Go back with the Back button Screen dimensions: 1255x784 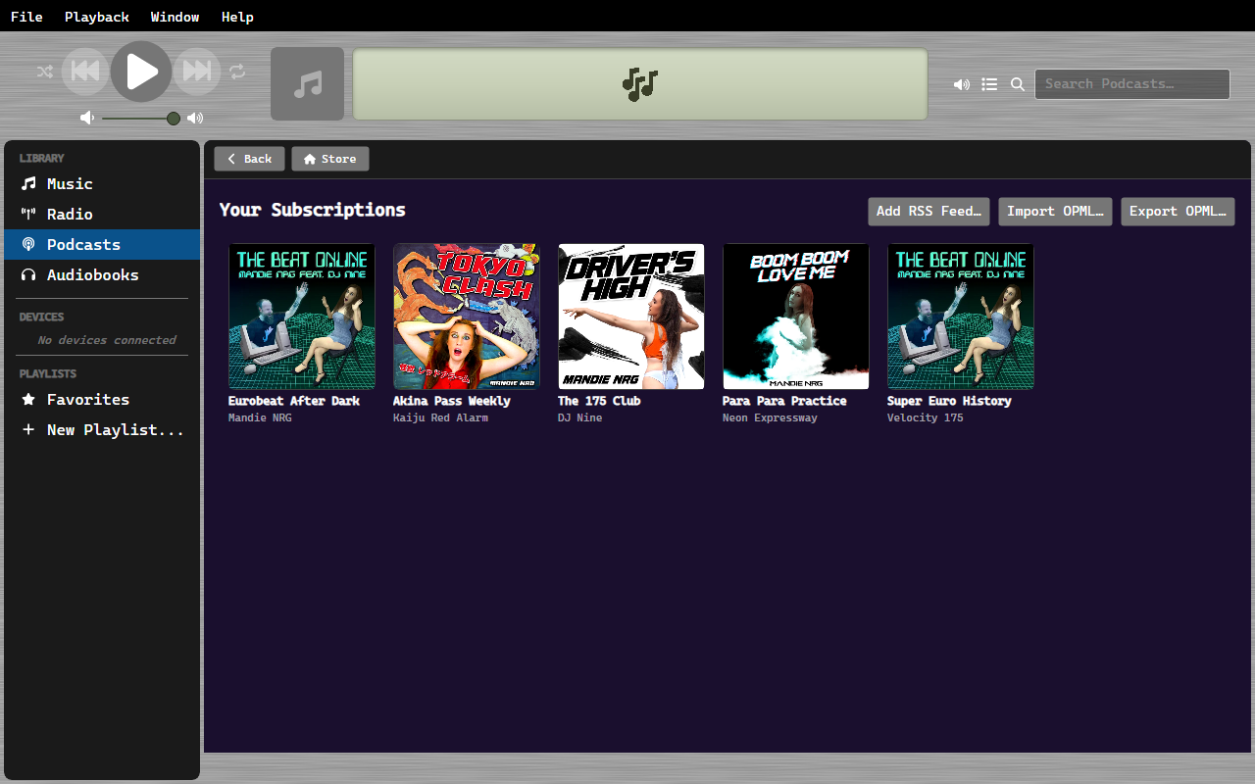pos(250,159)
